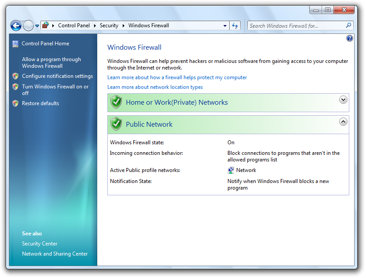The image size is (366, 278).
Task: Click shield icon beside Restore defaults
Action: coord(15,103)
